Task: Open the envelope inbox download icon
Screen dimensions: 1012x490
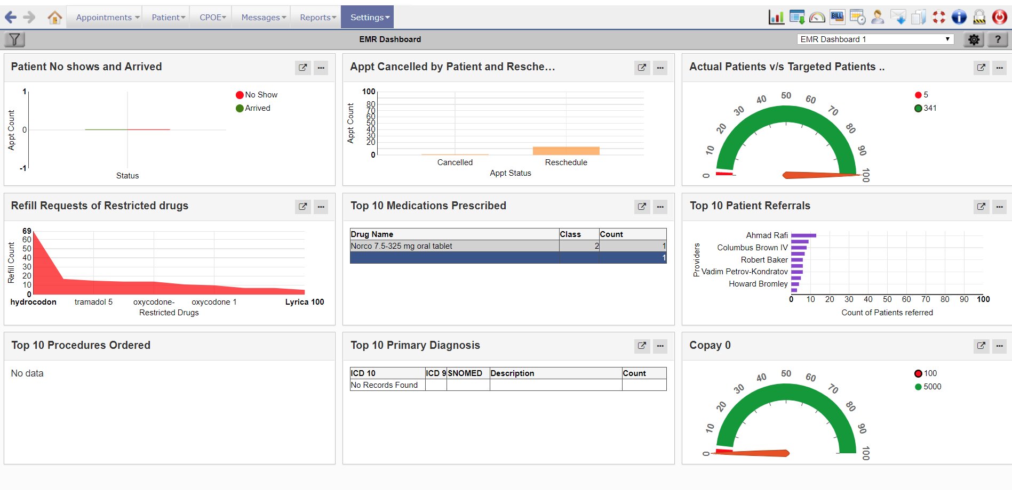Action: point(898,17)
